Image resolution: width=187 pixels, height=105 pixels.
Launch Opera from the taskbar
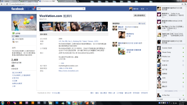click(x=8, y=103)
